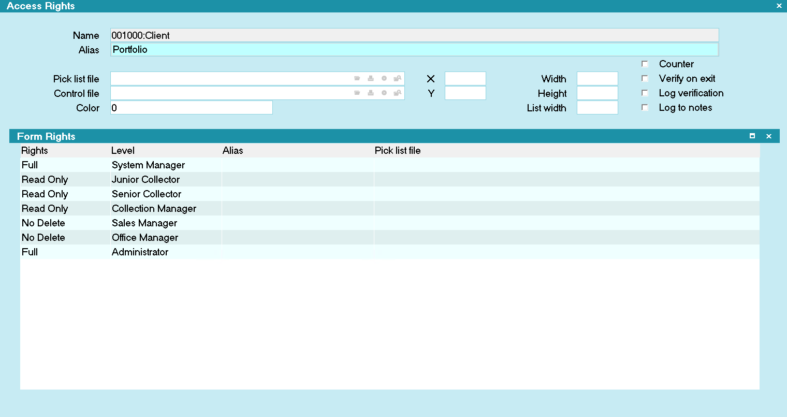Close the Form Rights panel
The height and width of the screenshot is (417, 787).
click(x=769, y=136)
